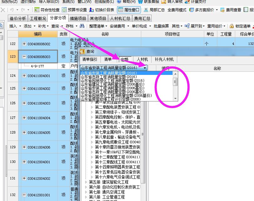Screen dimensions: 254x201
Task: Click 费用查看 cost view icon
Action: 222,10
